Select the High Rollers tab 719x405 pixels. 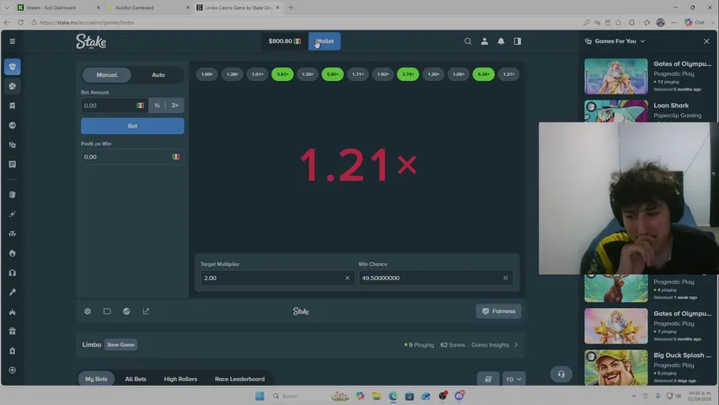(x=180, y=380)
